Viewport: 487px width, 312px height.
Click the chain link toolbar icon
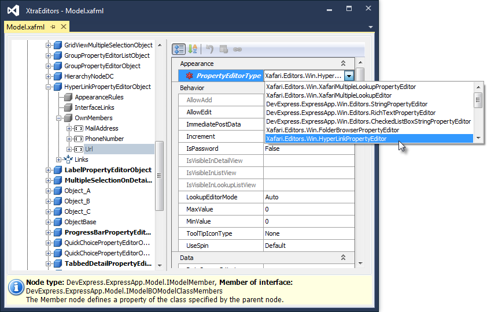tap(237, 49)
